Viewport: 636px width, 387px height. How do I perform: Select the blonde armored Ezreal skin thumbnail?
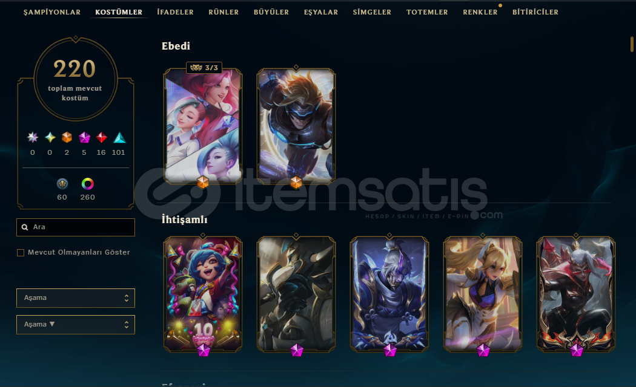coord(296,126)
